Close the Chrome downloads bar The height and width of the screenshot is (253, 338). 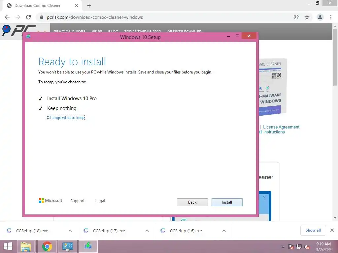click(x=332, y=230)
